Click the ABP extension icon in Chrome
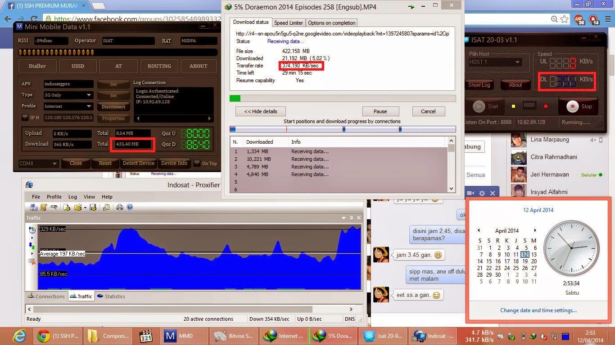This screenshot has height=345, width=615. click(x=579, y=19)
